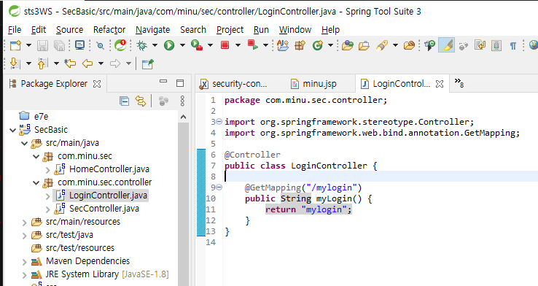Image resolution: width=538 pixels, height=286 pixels.
Task: Click the Open Bean folder icon
Action: [409, 45]
